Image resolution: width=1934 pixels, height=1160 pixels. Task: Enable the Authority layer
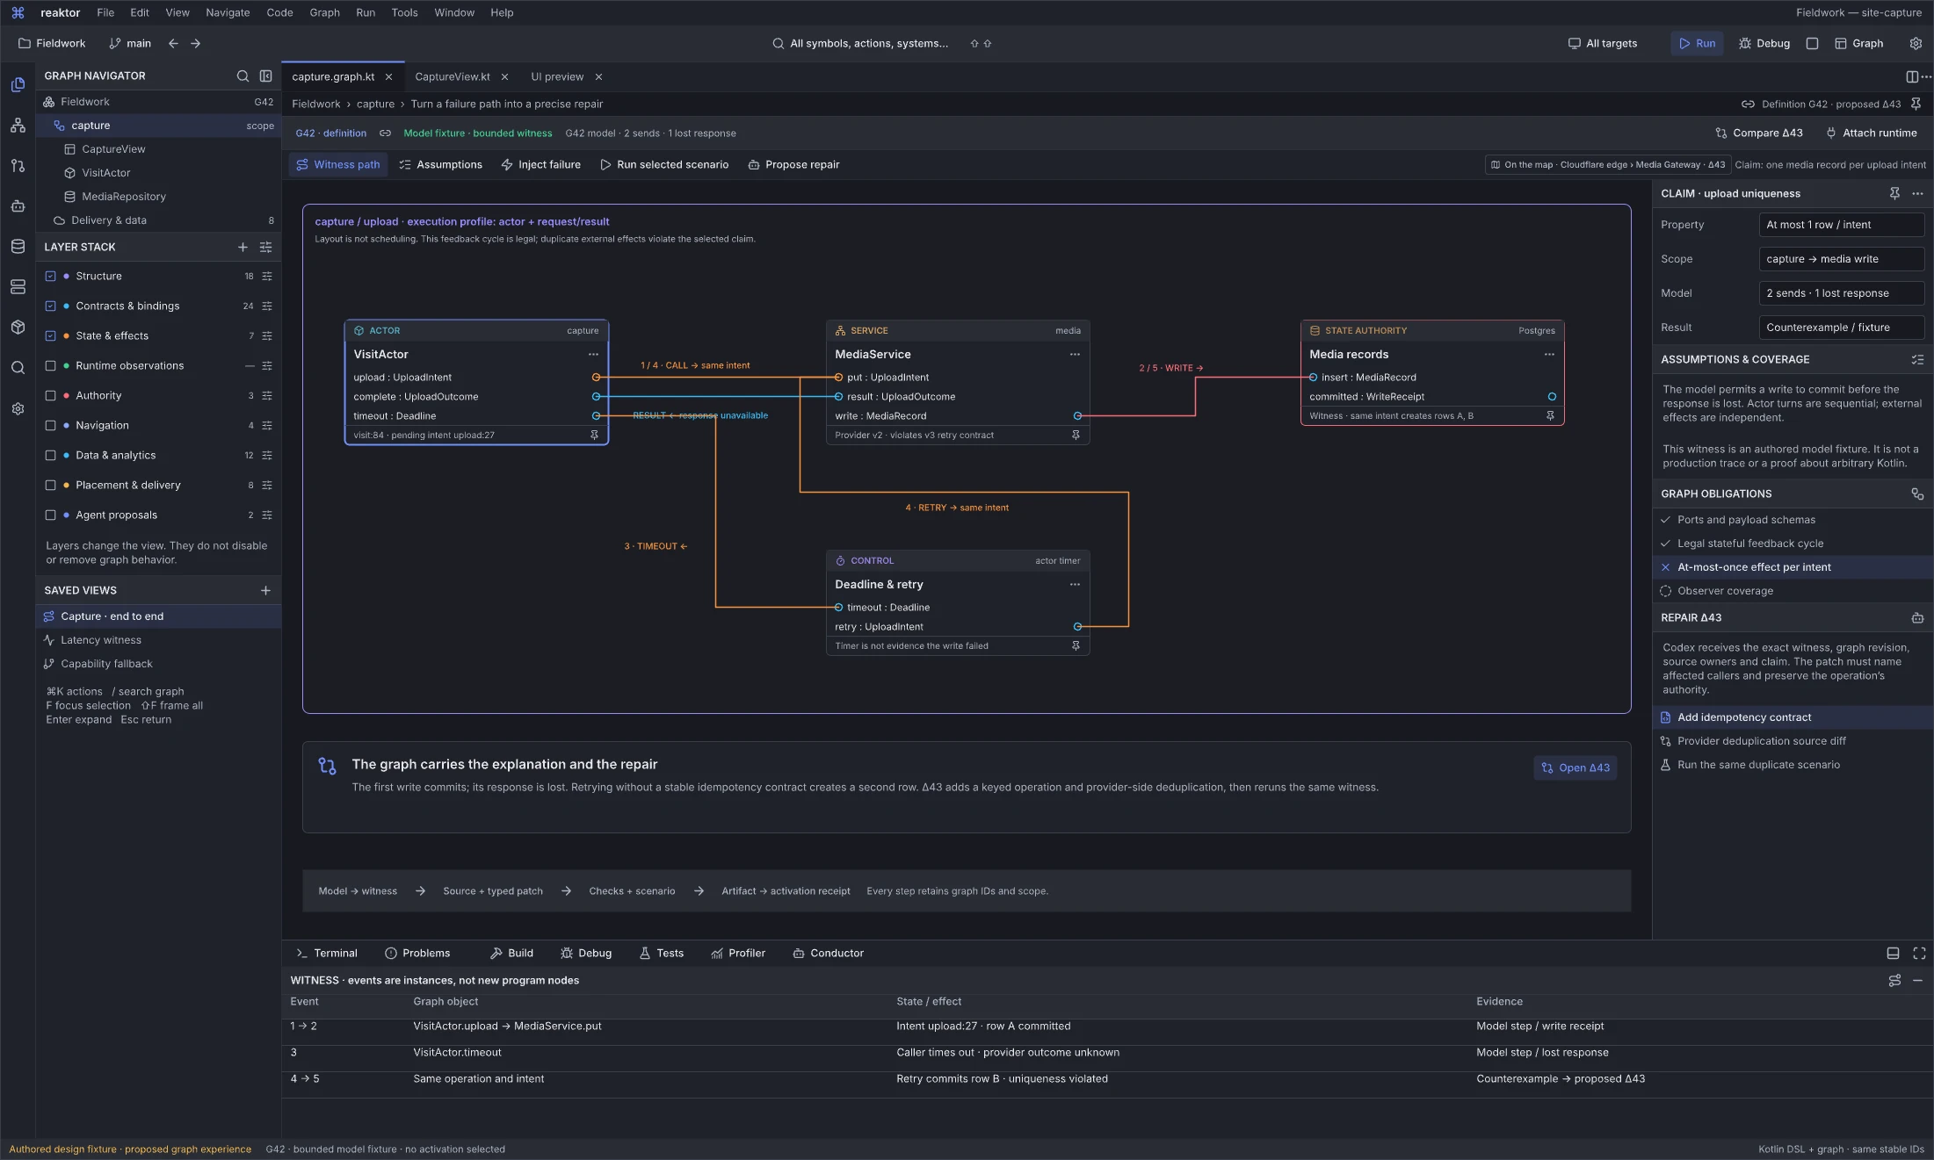(50, 396)
